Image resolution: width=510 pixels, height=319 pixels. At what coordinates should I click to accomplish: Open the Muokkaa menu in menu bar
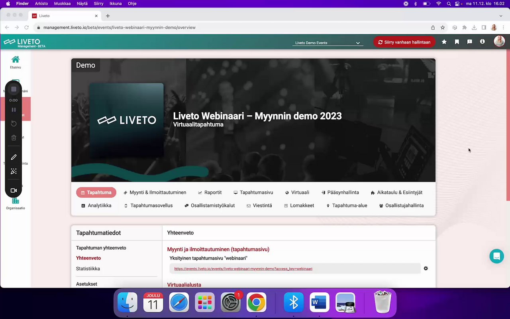62,4
